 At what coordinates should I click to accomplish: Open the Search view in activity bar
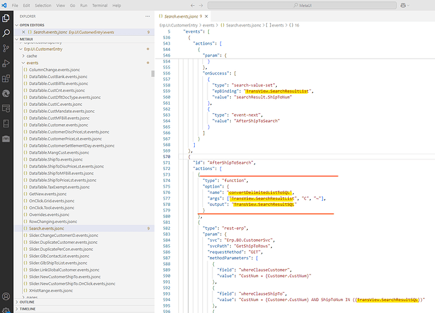pos(6,33)
